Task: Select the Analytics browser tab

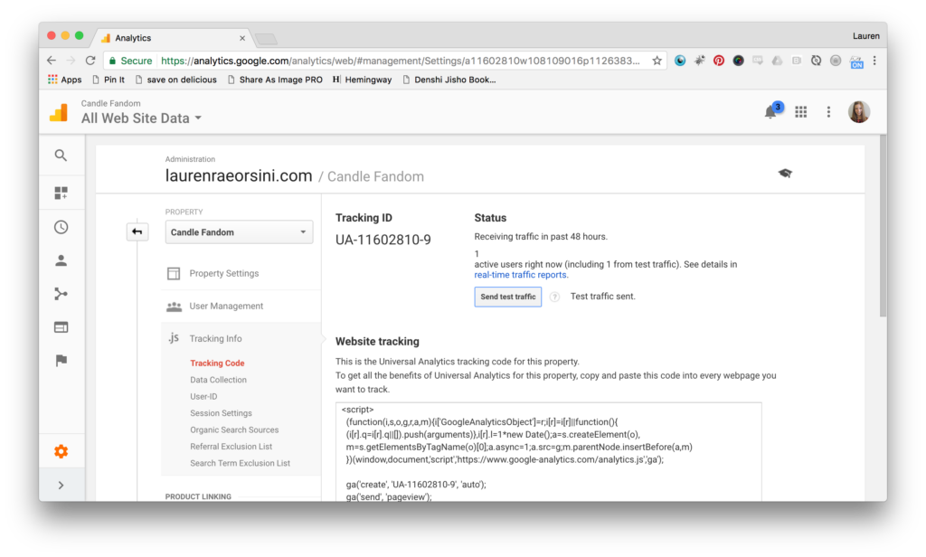Action: coord(173,38)
